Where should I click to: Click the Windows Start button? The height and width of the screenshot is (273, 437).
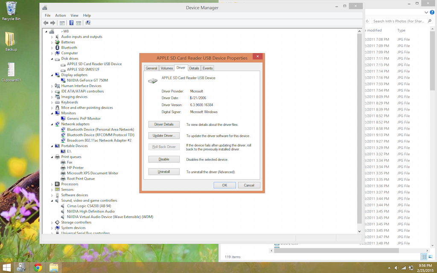click(x=7, y=268)
